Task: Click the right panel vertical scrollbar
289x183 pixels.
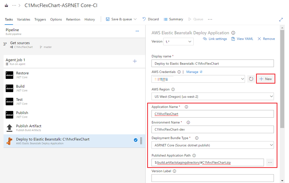Action: coord(282,79)
